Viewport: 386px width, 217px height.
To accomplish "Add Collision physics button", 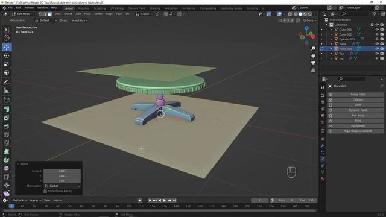I will coord(356,99).
